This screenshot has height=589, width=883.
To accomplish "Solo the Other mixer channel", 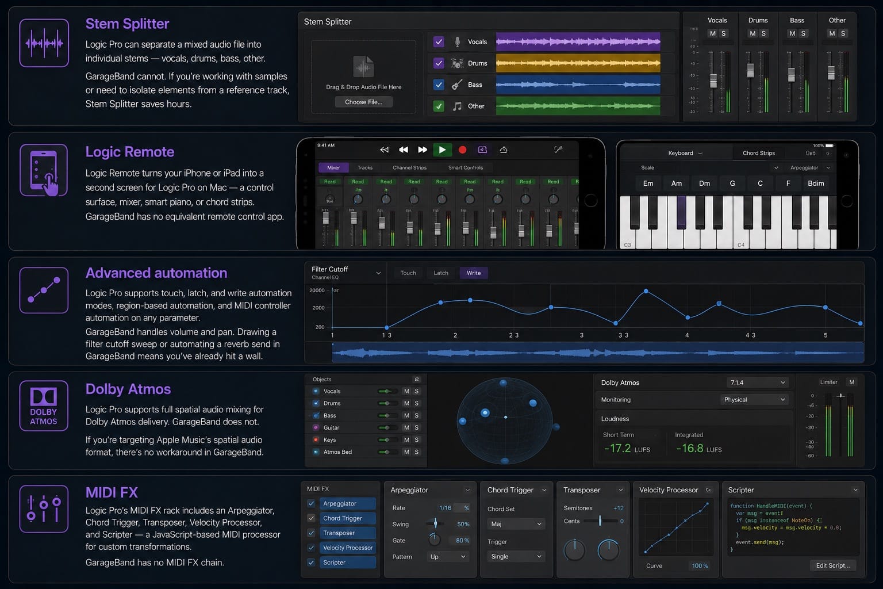I will click(843, 33).
